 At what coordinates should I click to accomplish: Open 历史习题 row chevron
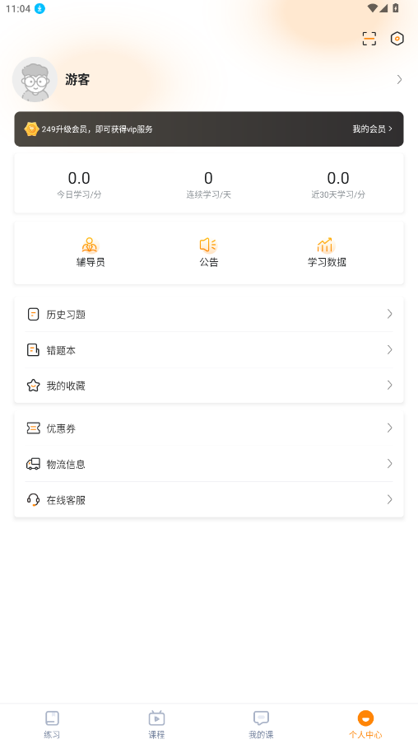coord(389,314)
